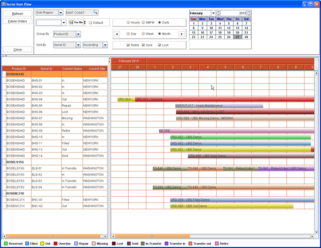Click the Serial ID column header

(47, 69)
